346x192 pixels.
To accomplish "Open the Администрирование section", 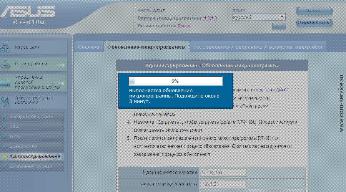I will (32, 156).
